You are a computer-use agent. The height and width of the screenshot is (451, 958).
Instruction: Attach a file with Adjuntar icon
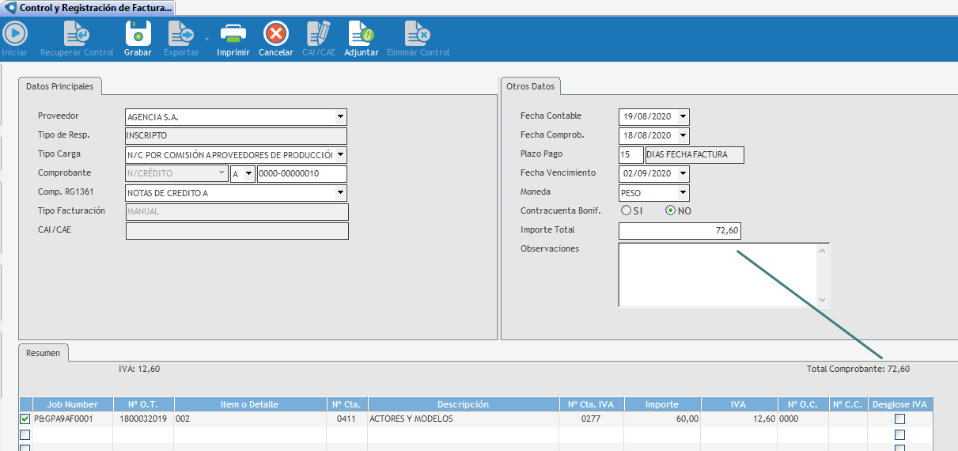coord(362,33)
